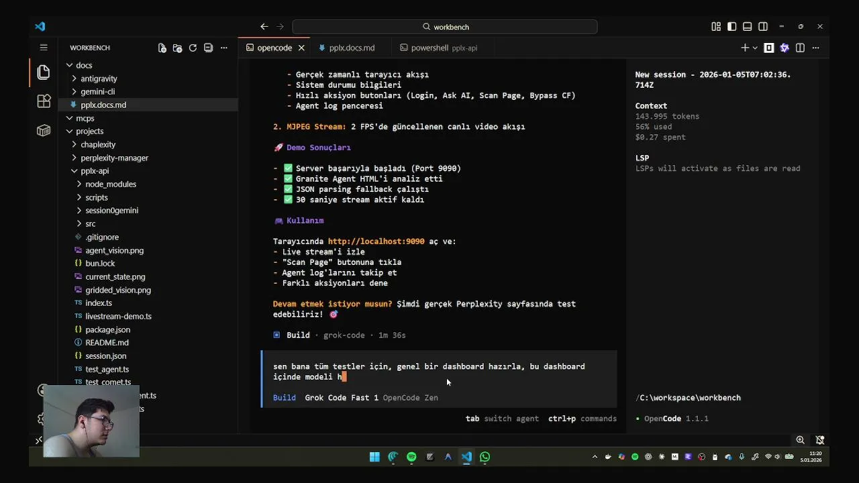Open gridded_vision.png file
Viewport: 859px width, 483px height.
[x=148, y=290]
